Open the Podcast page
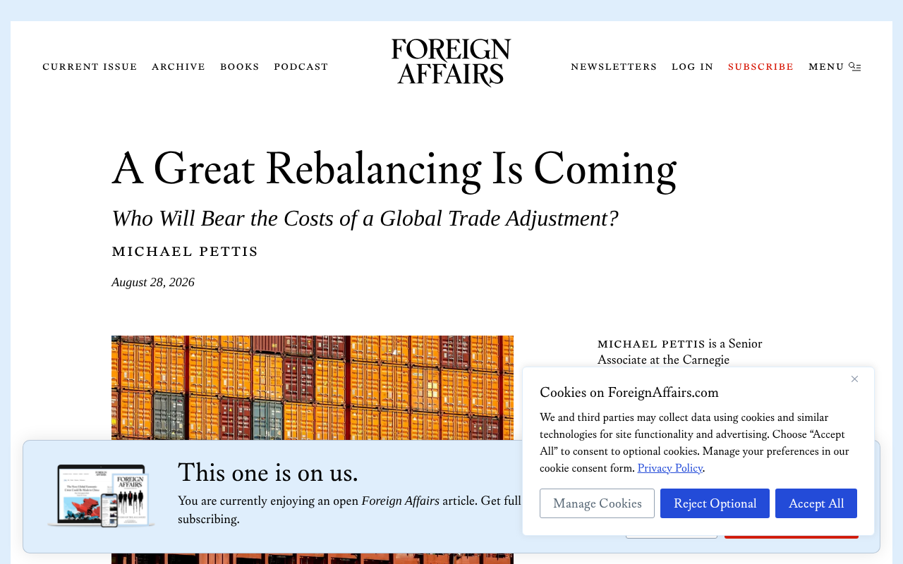Screen dimensions: 903x564 point(301,67)
